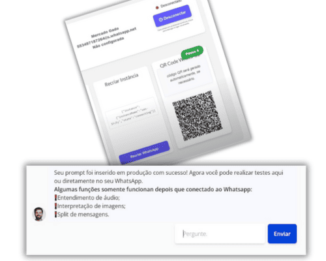Click the red Desconectado status dot
Screen dimensions: 326x261
157,8
